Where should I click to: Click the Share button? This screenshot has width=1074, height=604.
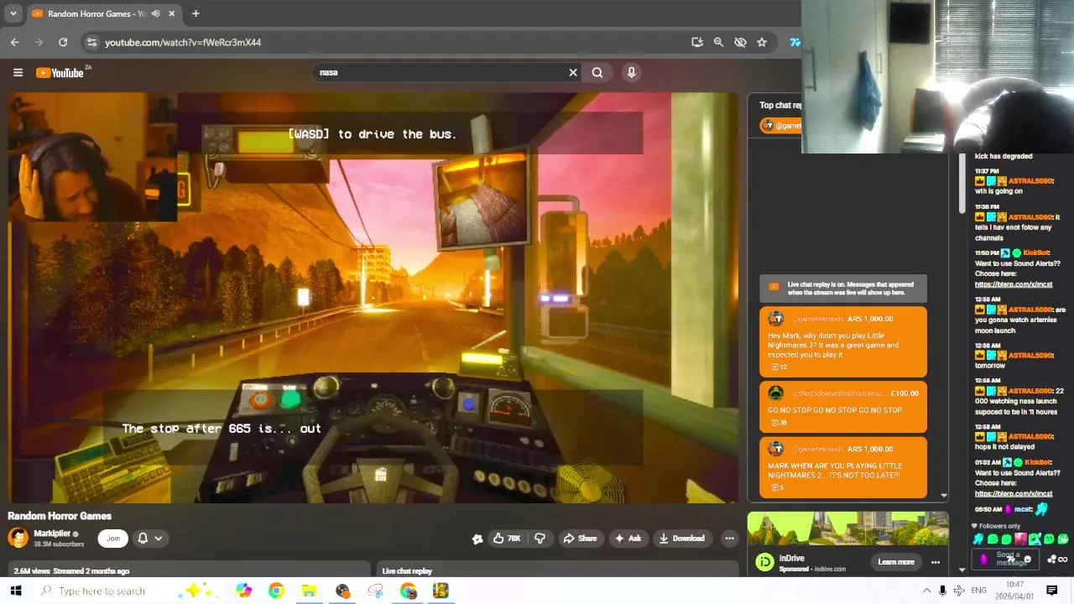tap(580, 539)
